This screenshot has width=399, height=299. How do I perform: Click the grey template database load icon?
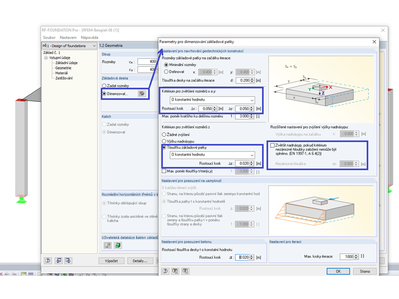(108, 245)
